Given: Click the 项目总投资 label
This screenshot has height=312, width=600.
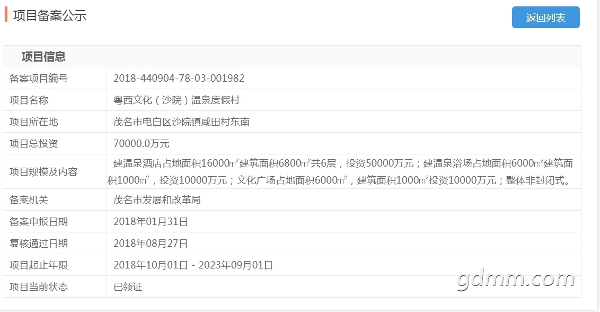Looking at the screenshot, I should coord(34,144).
